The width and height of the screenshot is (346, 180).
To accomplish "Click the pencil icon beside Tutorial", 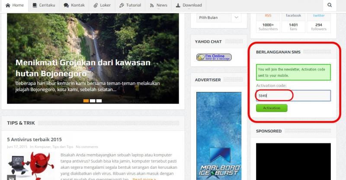I will coord(122,5).
